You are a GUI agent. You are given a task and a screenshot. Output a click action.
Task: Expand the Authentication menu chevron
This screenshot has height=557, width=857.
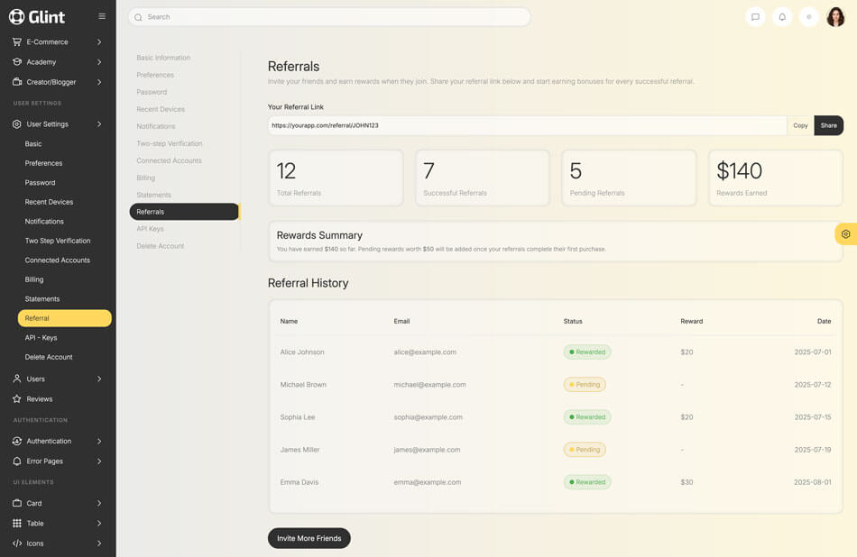click(99, 441)
